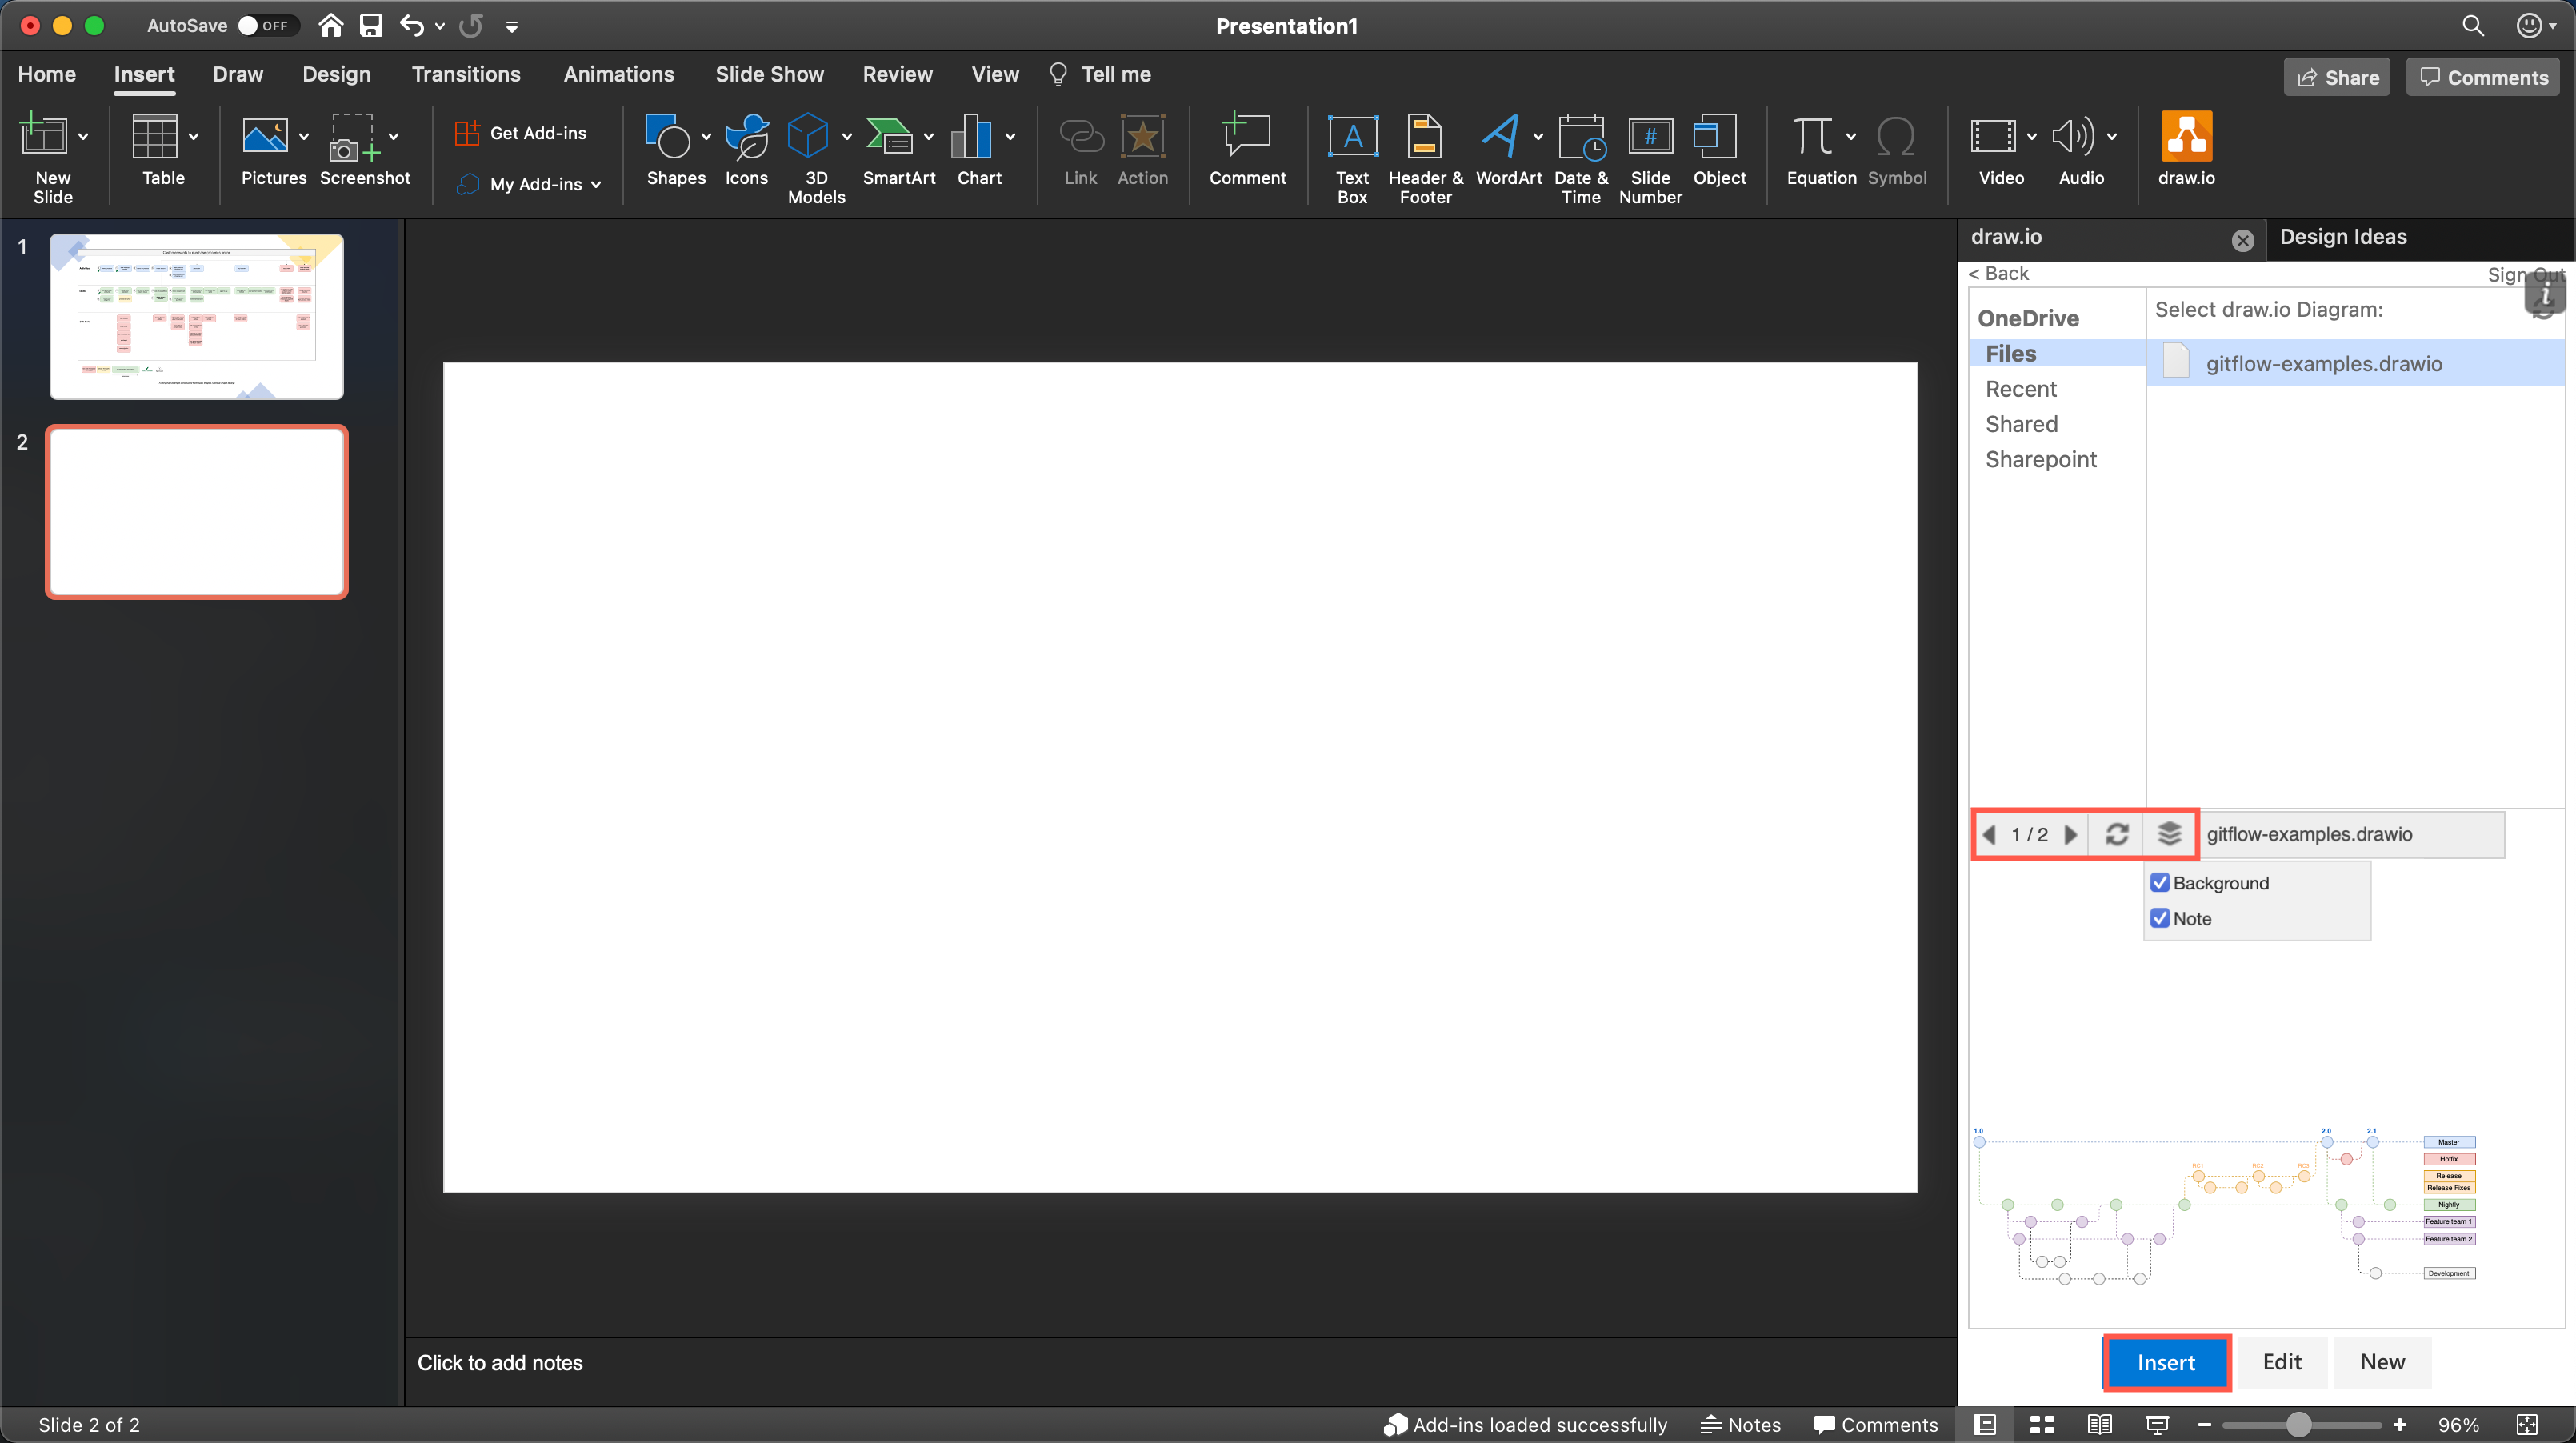Screen dimensions: 2576x1443
Task: Toggle Note layer visibility checkbox
Action: coord(2160,917)
